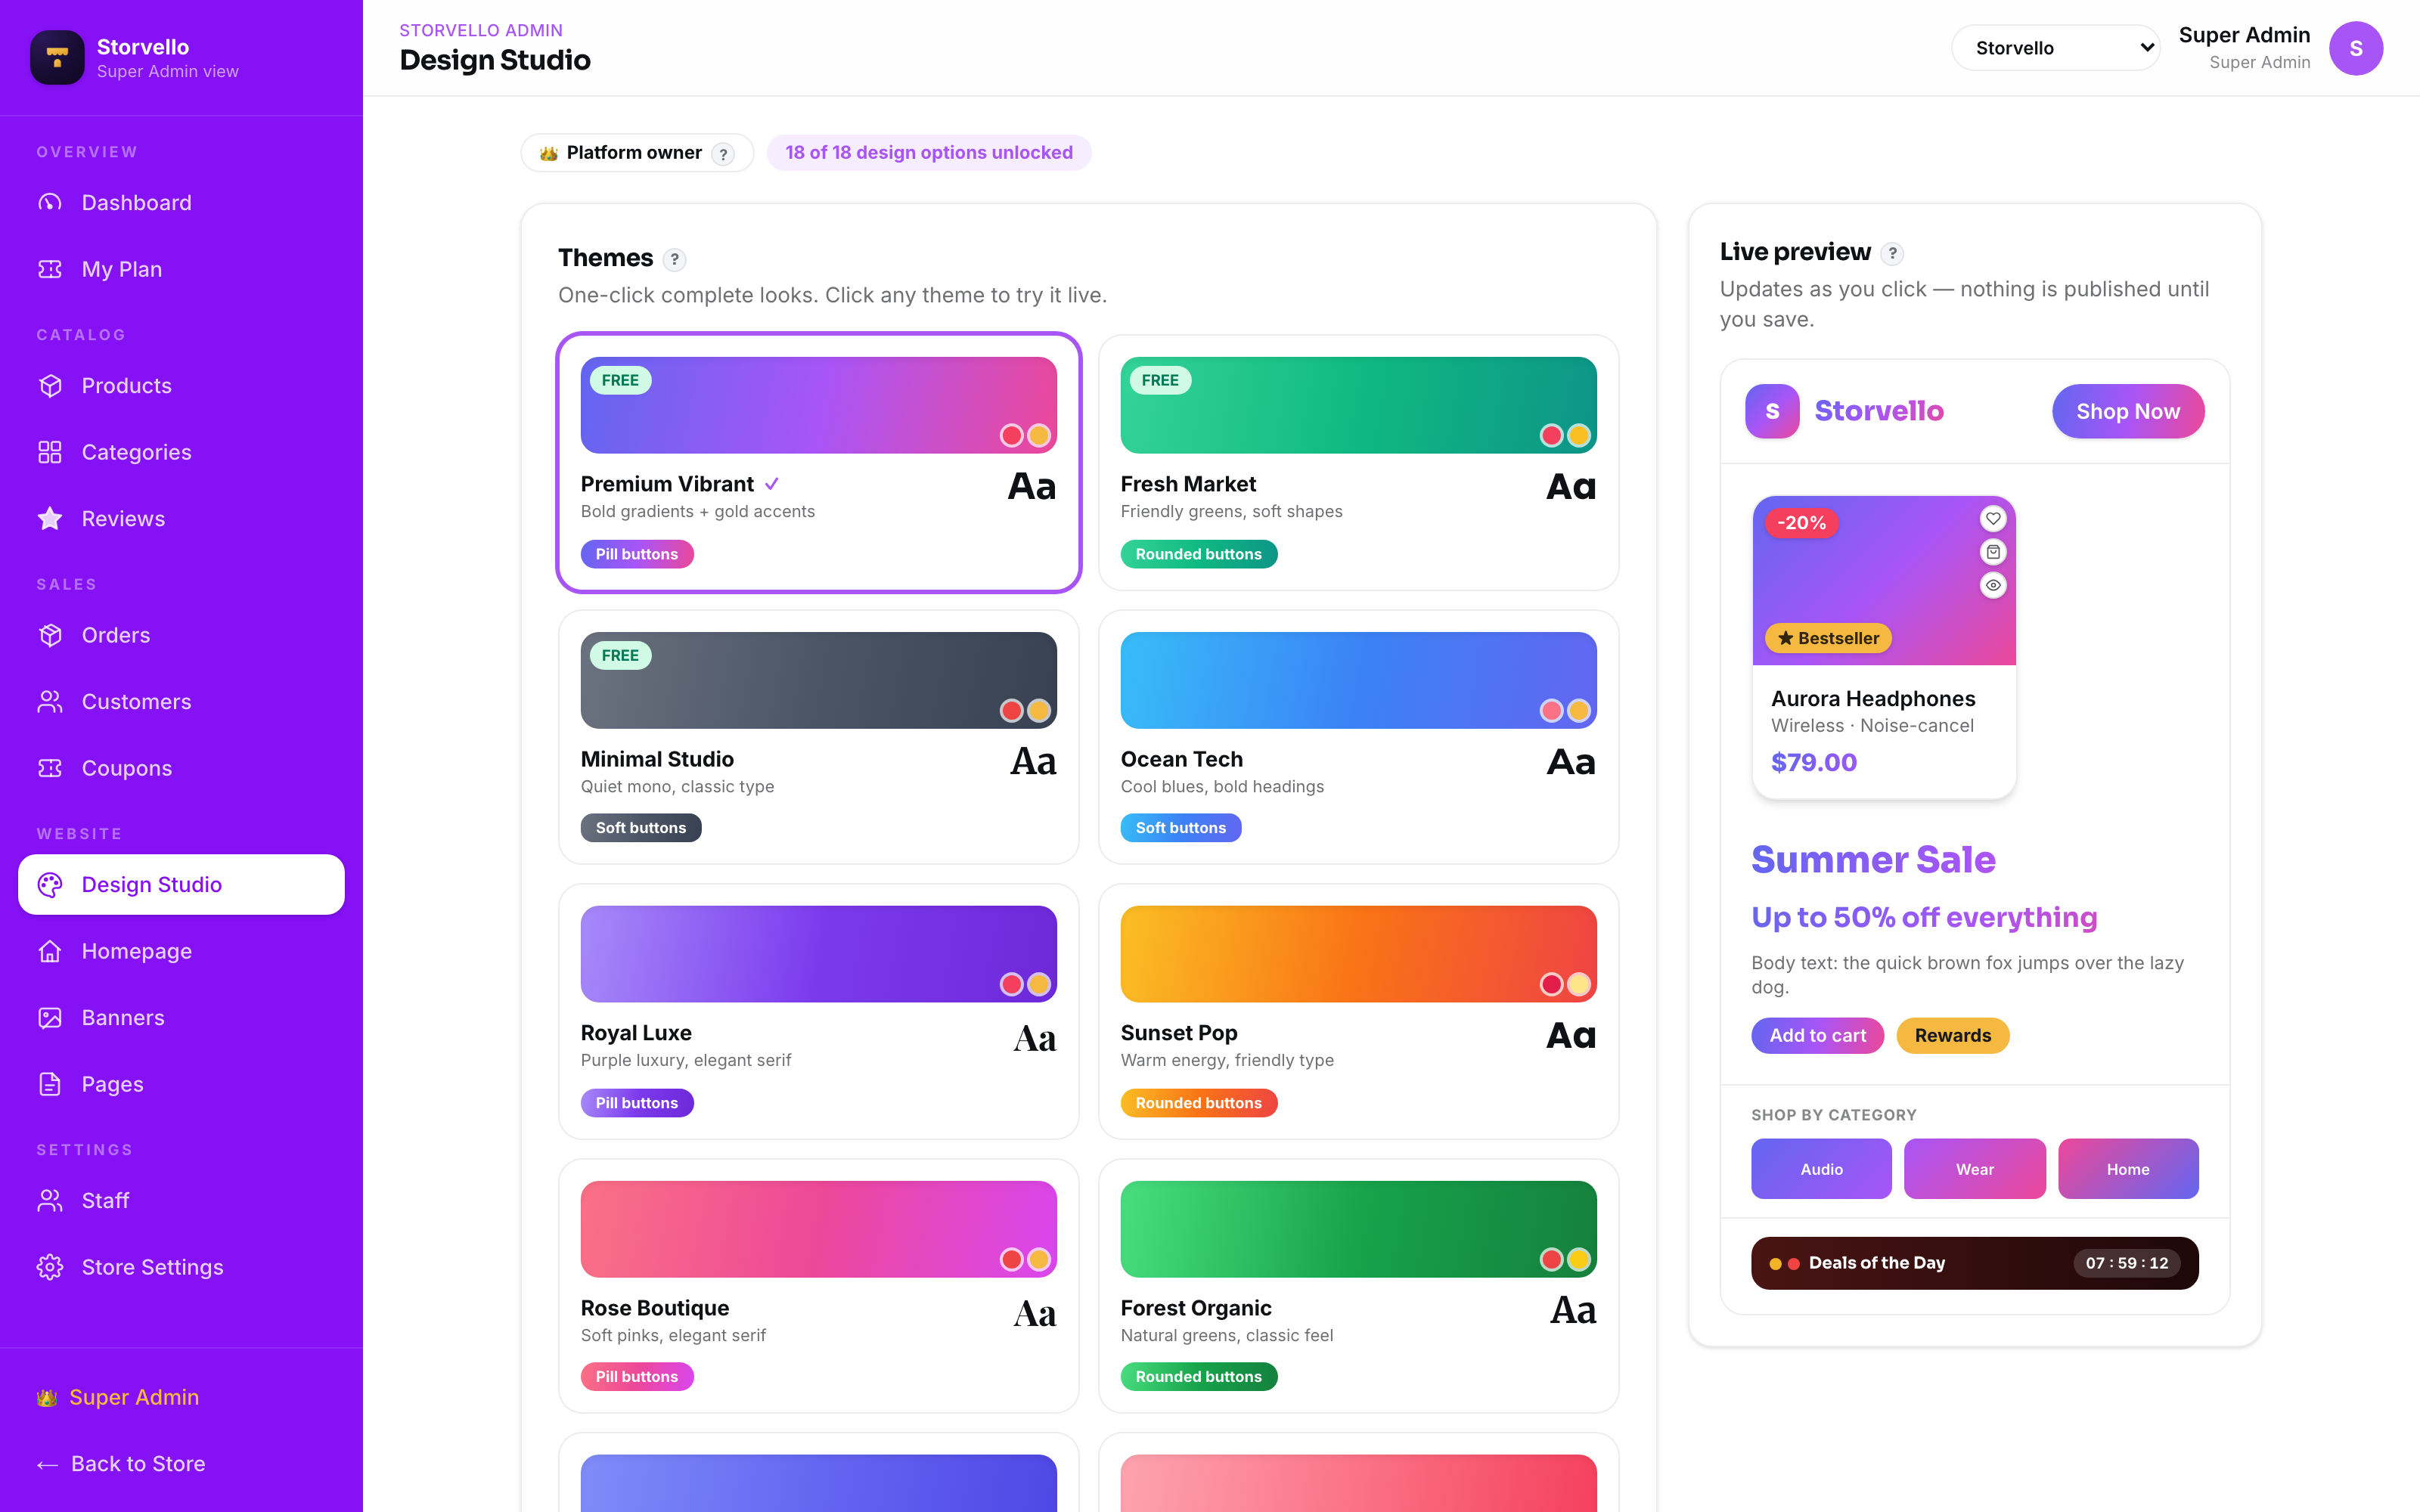
Task: Click the Orders package icon
Action: tap(50, 635)
